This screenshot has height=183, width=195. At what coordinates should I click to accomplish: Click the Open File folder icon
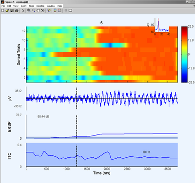7,11
